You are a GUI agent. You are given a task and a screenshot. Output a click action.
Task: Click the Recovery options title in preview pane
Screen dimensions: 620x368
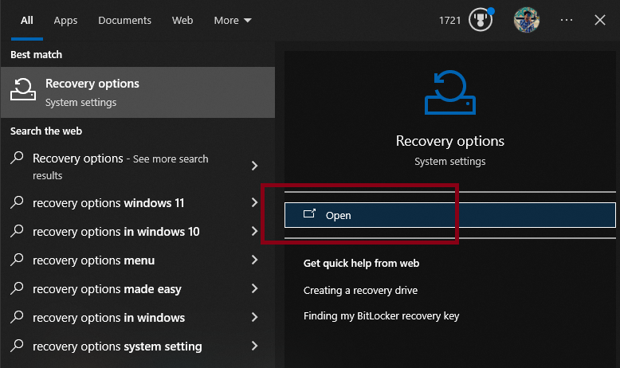[x=450, y=141]
